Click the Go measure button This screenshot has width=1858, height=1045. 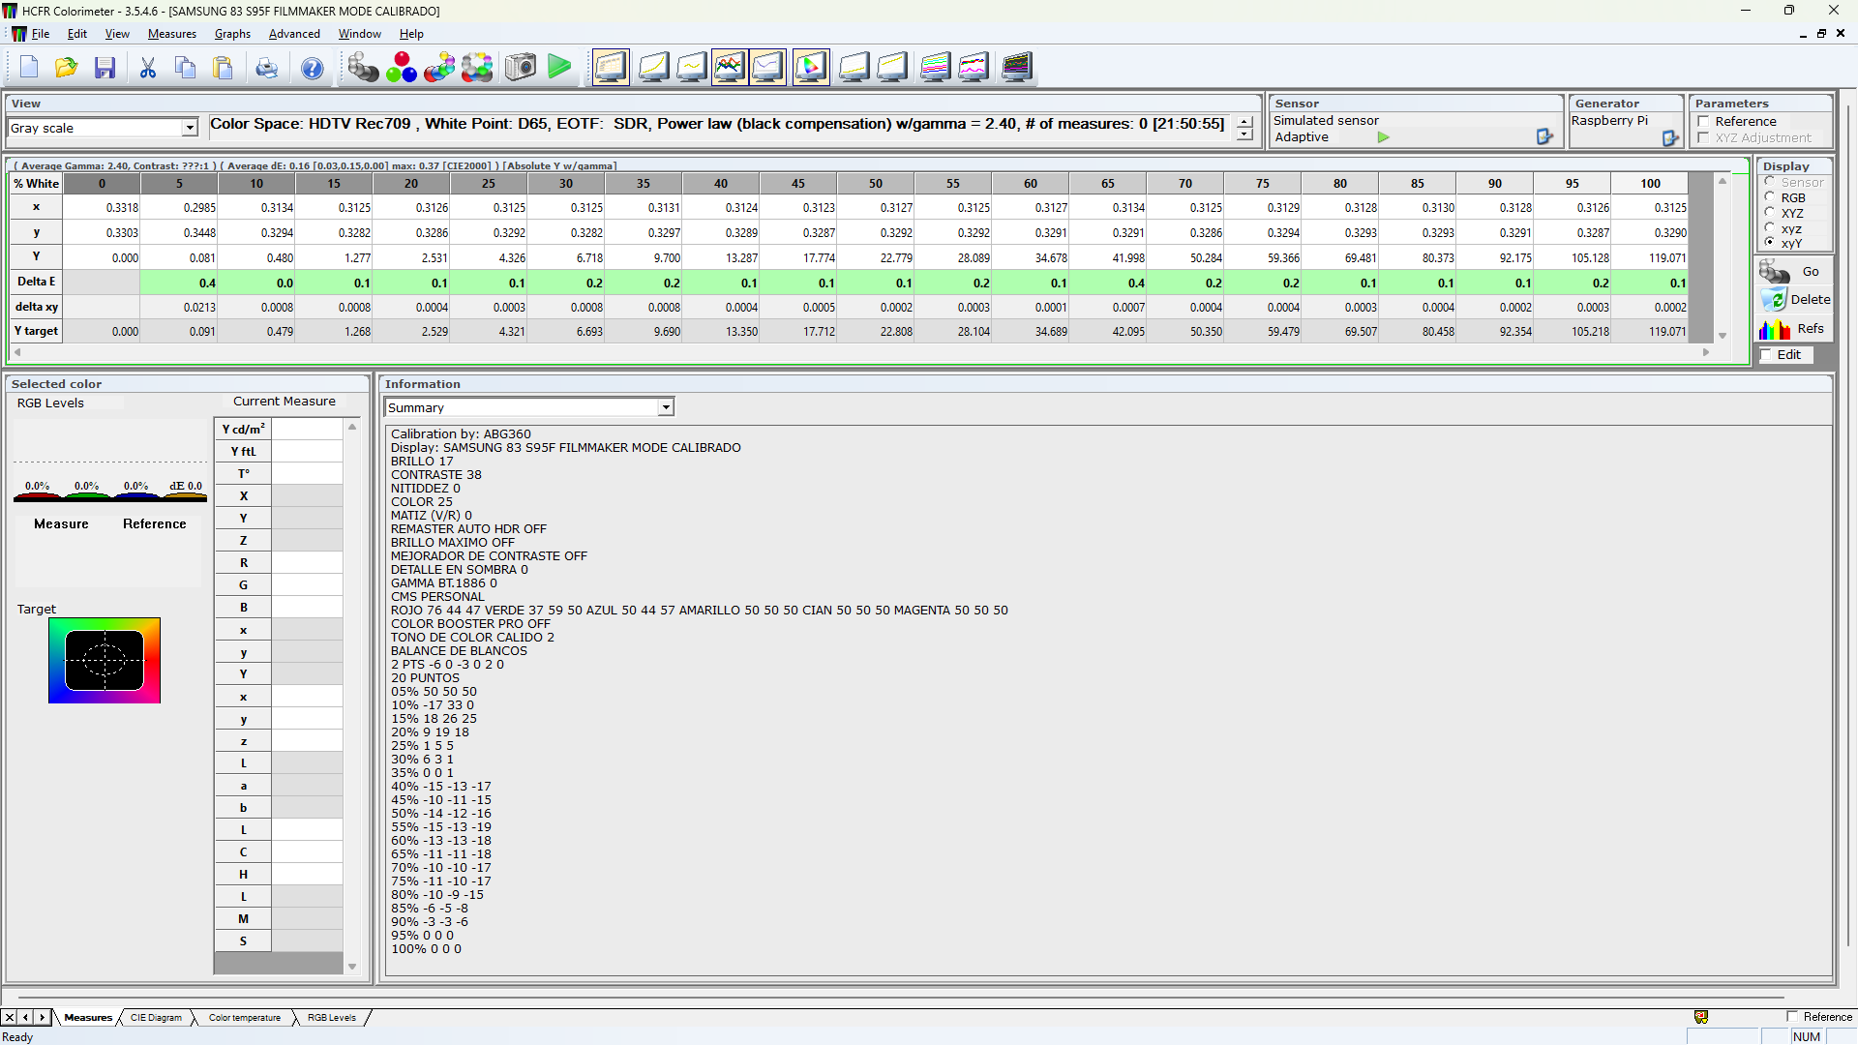[x=1795, y=272]
